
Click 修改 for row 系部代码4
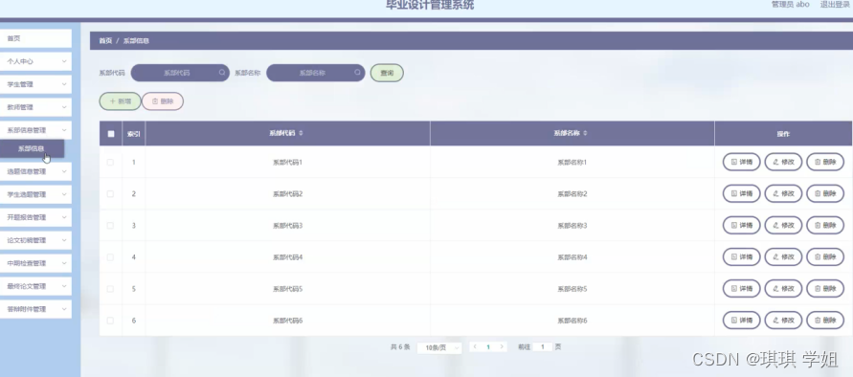[783, 256]
